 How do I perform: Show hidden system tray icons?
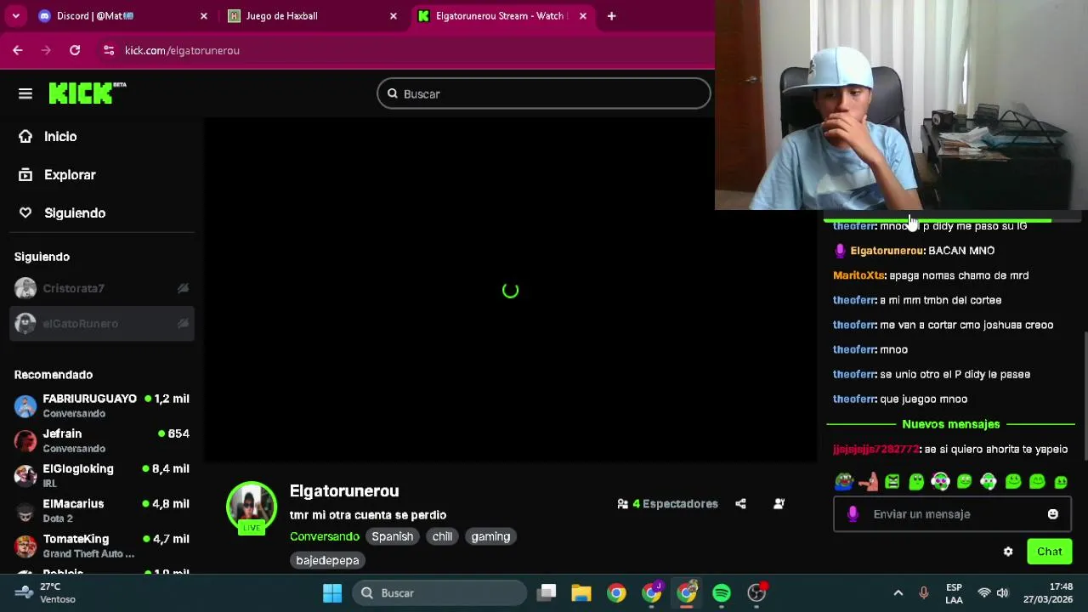[898, 592]
